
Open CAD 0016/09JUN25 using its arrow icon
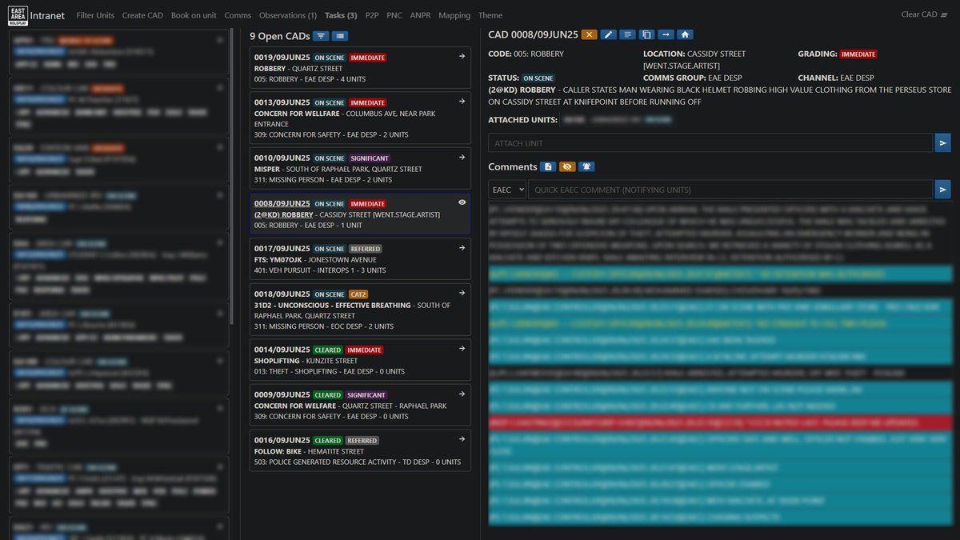[x=462, y=440]
